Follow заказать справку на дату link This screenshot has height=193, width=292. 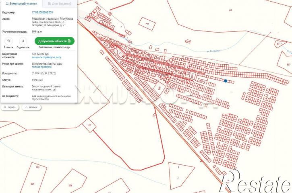(x=46, y=57)
